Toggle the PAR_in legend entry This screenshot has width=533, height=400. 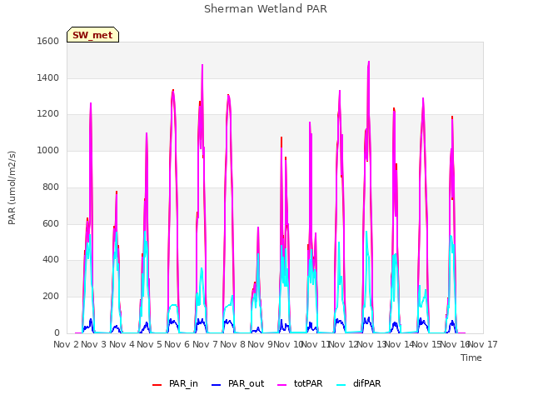[x=175, y=383]
